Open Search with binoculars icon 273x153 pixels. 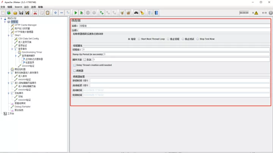(136, 13)
